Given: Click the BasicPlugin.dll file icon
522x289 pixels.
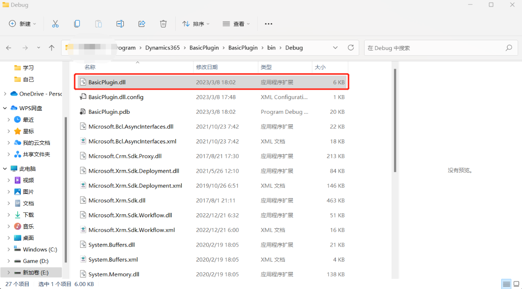Looking at the screenshot, I should [83, 82].
